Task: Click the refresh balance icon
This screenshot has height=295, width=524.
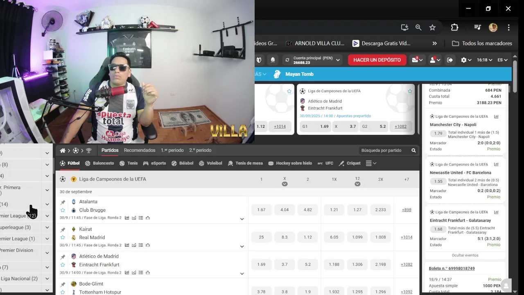Action: (287, 60)
